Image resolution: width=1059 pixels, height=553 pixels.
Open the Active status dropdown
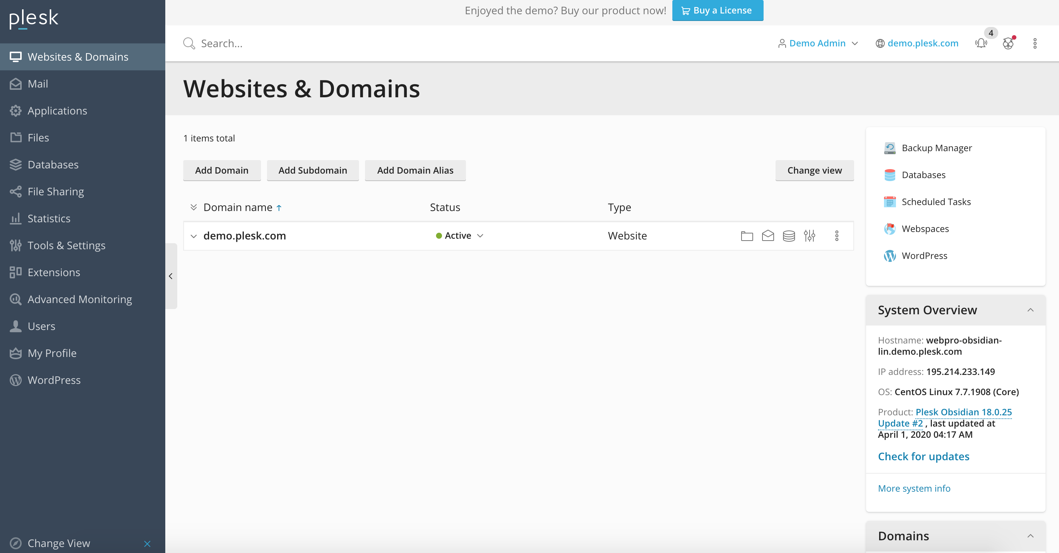coord(460,236)
